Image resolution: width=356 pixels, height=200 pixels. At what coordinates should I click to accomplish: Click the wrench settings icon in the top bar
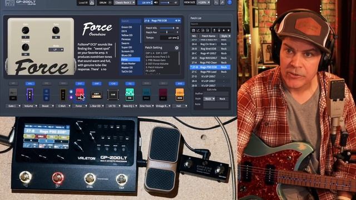[x=222, y=2]
